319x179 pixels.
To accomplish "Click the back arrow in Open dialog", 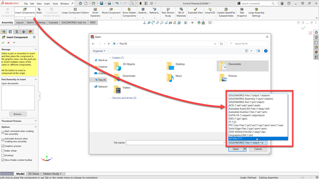I will pyautogui.click(x=93, y=44).
